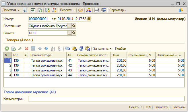Click the OK button

[x=148, y=107]
